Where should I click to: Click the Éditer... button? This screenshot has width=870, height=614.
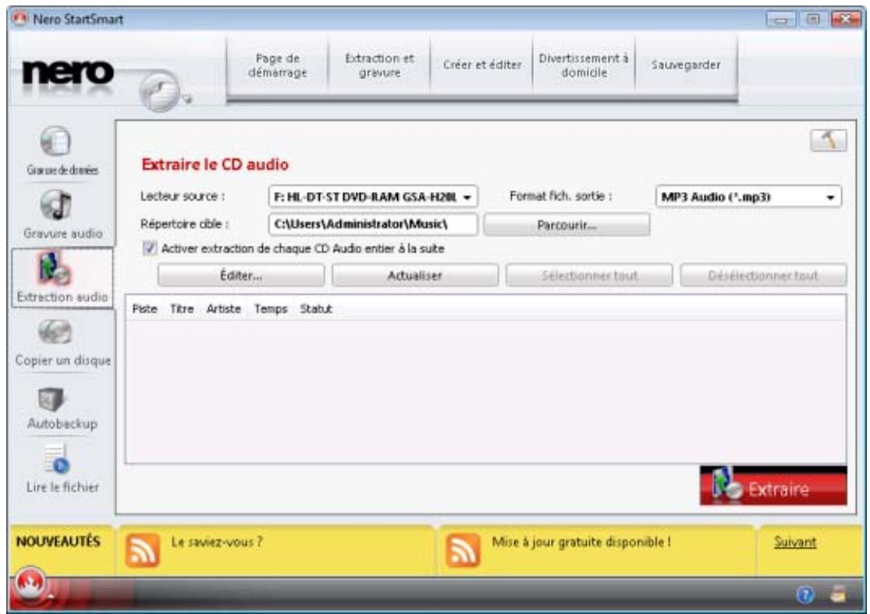[x=241, y=275]
